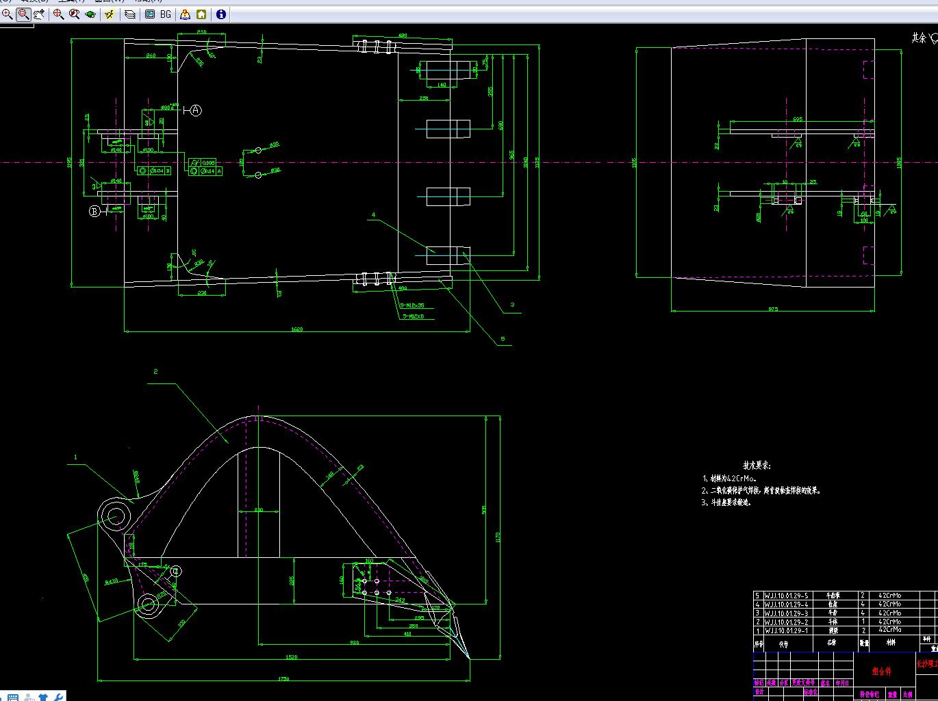The image size is (938, 701).
Task: Click the green orbit view icon
Action: tap(90, 14)
